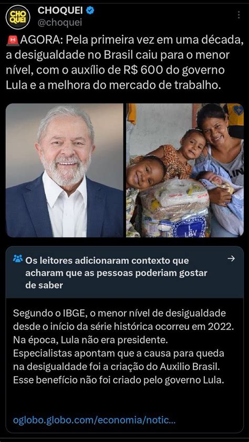Click the tweet text about desigualdade no Brasil

click(124, 63)
